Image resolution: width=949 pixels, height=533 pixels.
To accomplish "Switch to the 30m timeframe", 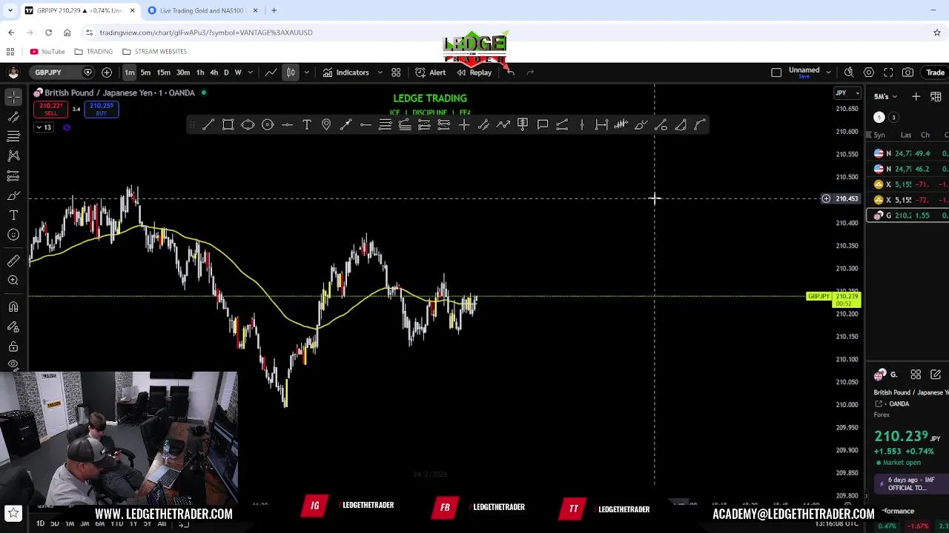I will pyautogui.click(x=183, y=73).
